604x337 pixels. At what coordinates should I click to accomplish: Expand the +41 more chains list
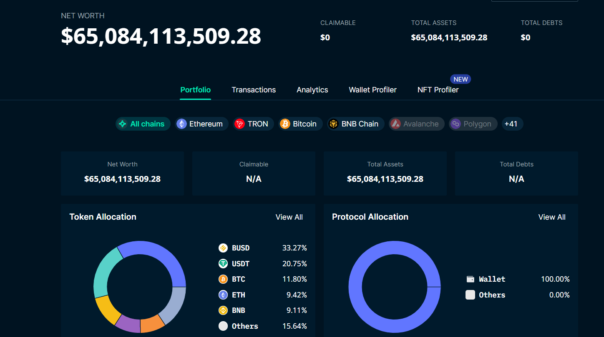point(512,124)
